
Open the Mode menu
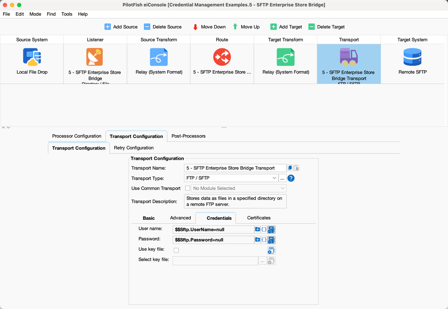click(35, 14)
